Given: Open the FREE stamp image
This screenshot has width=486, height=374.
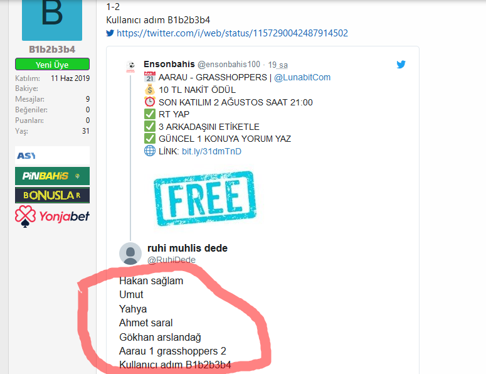Looking at the screenshot, I should click(x=204, y=198).
